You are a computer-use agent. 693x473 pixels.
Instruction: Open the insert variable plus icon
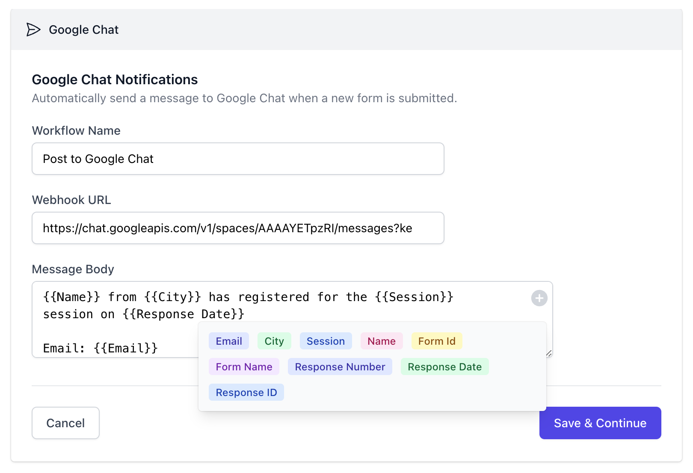tap(539, 298)
